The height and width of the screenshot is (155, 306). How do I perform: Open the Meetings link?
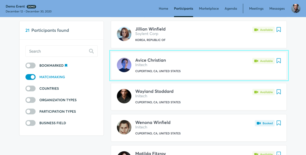pos(256,9)
